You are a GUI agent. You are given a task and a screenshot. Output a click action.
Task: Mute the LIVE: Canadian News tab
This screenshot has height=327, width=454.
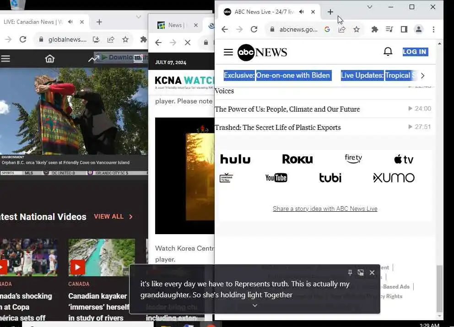(x=70, y=21)
